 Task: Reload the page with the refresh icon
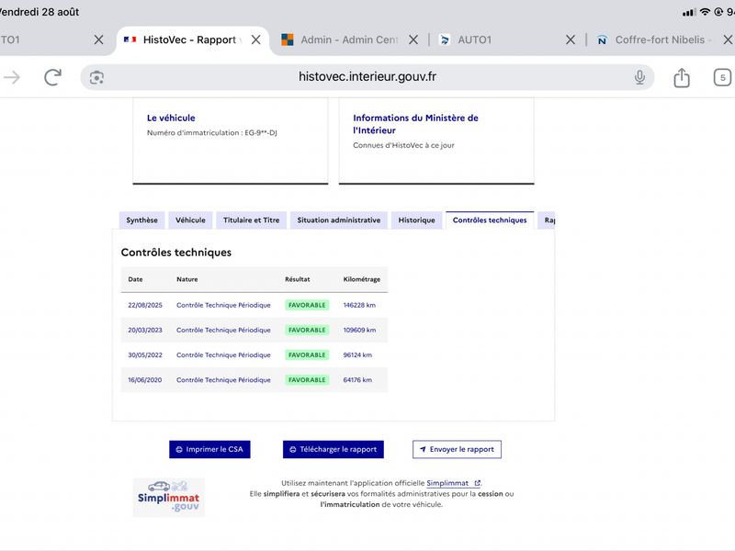click(x=53, y=77)
